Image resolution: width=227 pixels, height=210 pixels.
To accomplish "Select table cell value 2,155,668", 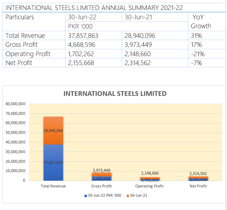I will coord(81,63).
